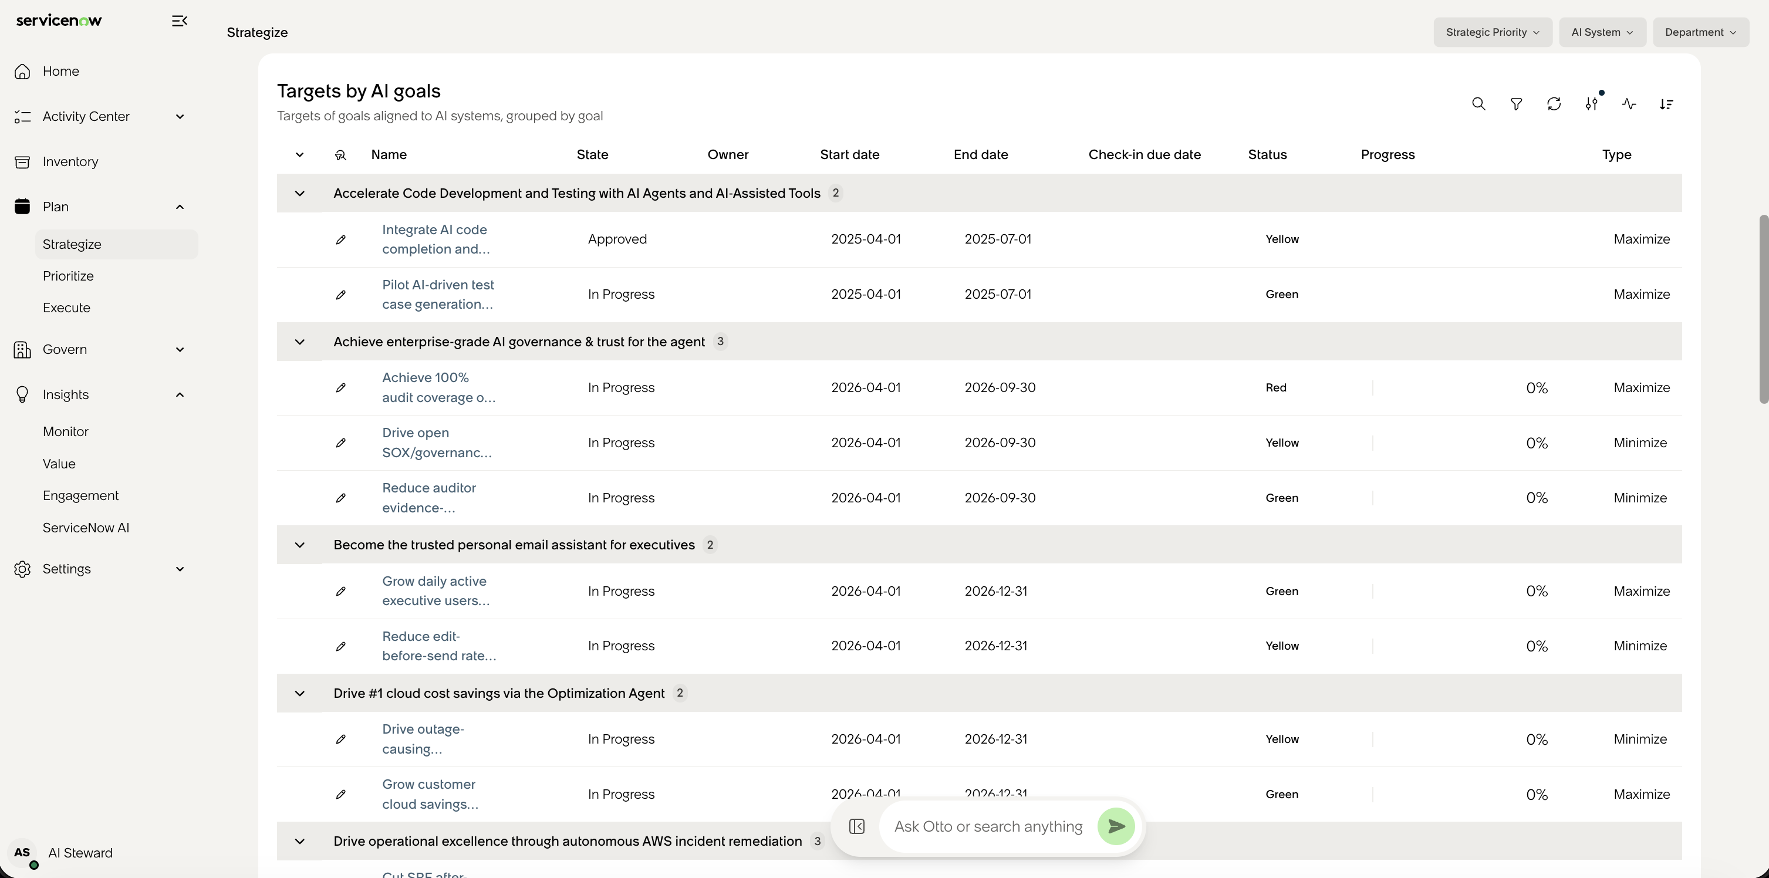Viewport: 1769px width, 878px height.
Task: Open the Drive open SOX/governance link
Action: pyautogui.click(x=437, y=443)
